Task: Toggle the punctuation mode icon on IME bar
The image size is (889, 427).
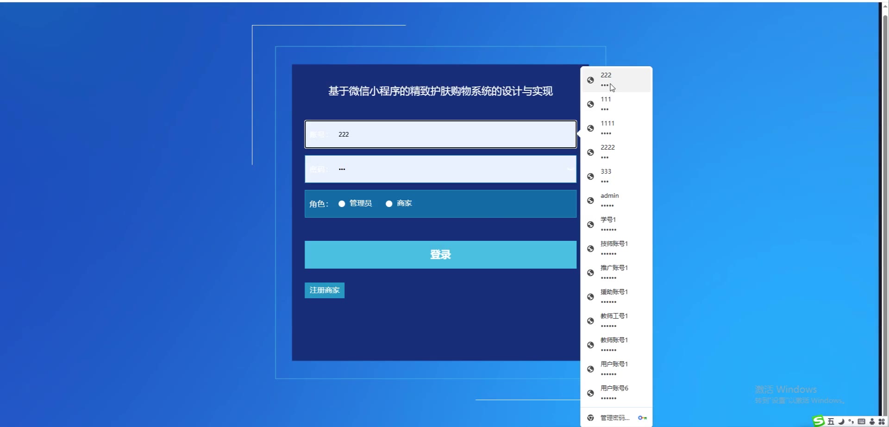Action: 851,421
